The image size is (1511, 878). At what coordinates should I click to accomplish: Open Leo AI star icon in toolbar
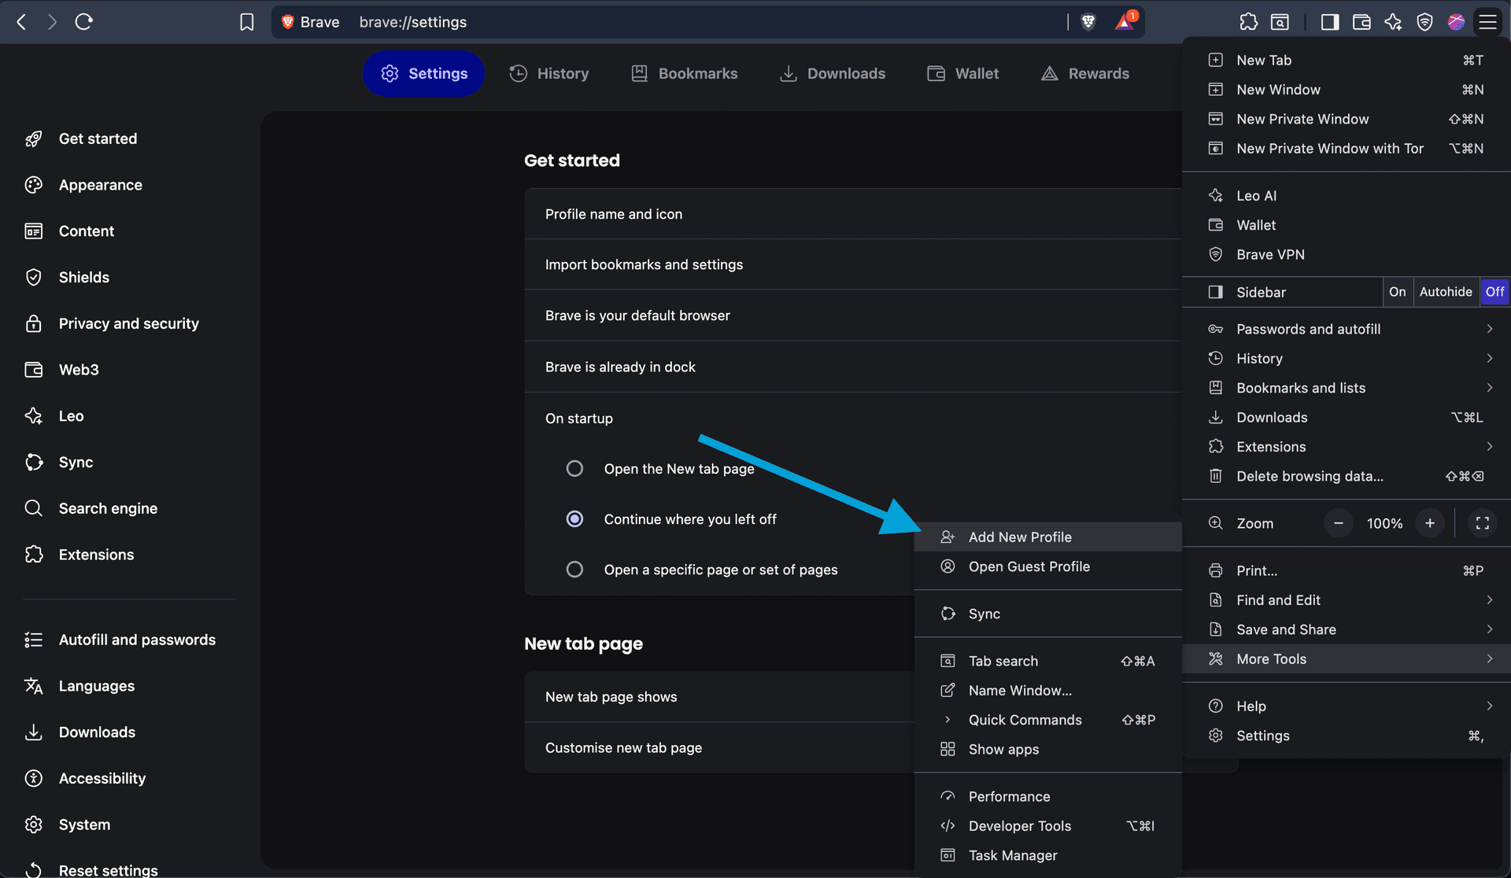(1393, 22)
